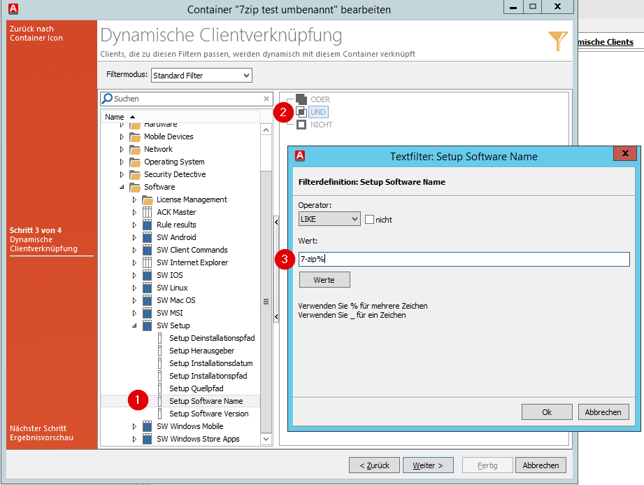The height and width of the screenshot is (485, 644).
Task: Click the SW Client Commands table icon
Action: tap(147, 250)
